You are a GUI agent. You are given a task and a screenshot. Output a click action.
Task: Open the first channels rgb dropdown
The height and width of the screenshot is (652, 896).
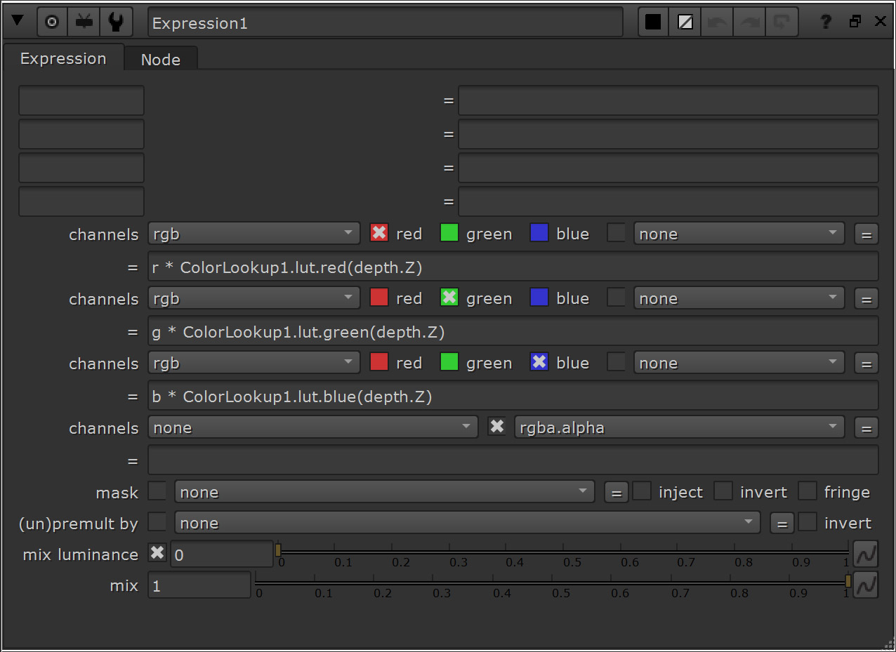click(253, 233)
